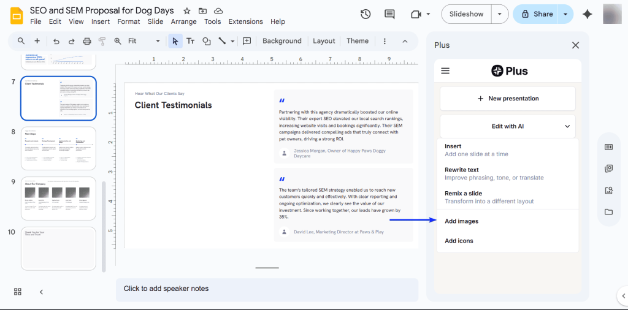628x310 pixels.
Task: Open the Extensions menu
Action: [245, 21]
